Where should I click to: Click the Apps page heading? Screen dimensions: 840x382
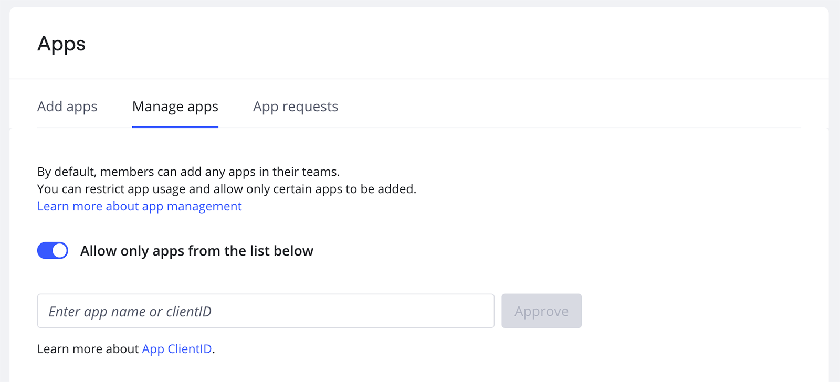point(61,44)
